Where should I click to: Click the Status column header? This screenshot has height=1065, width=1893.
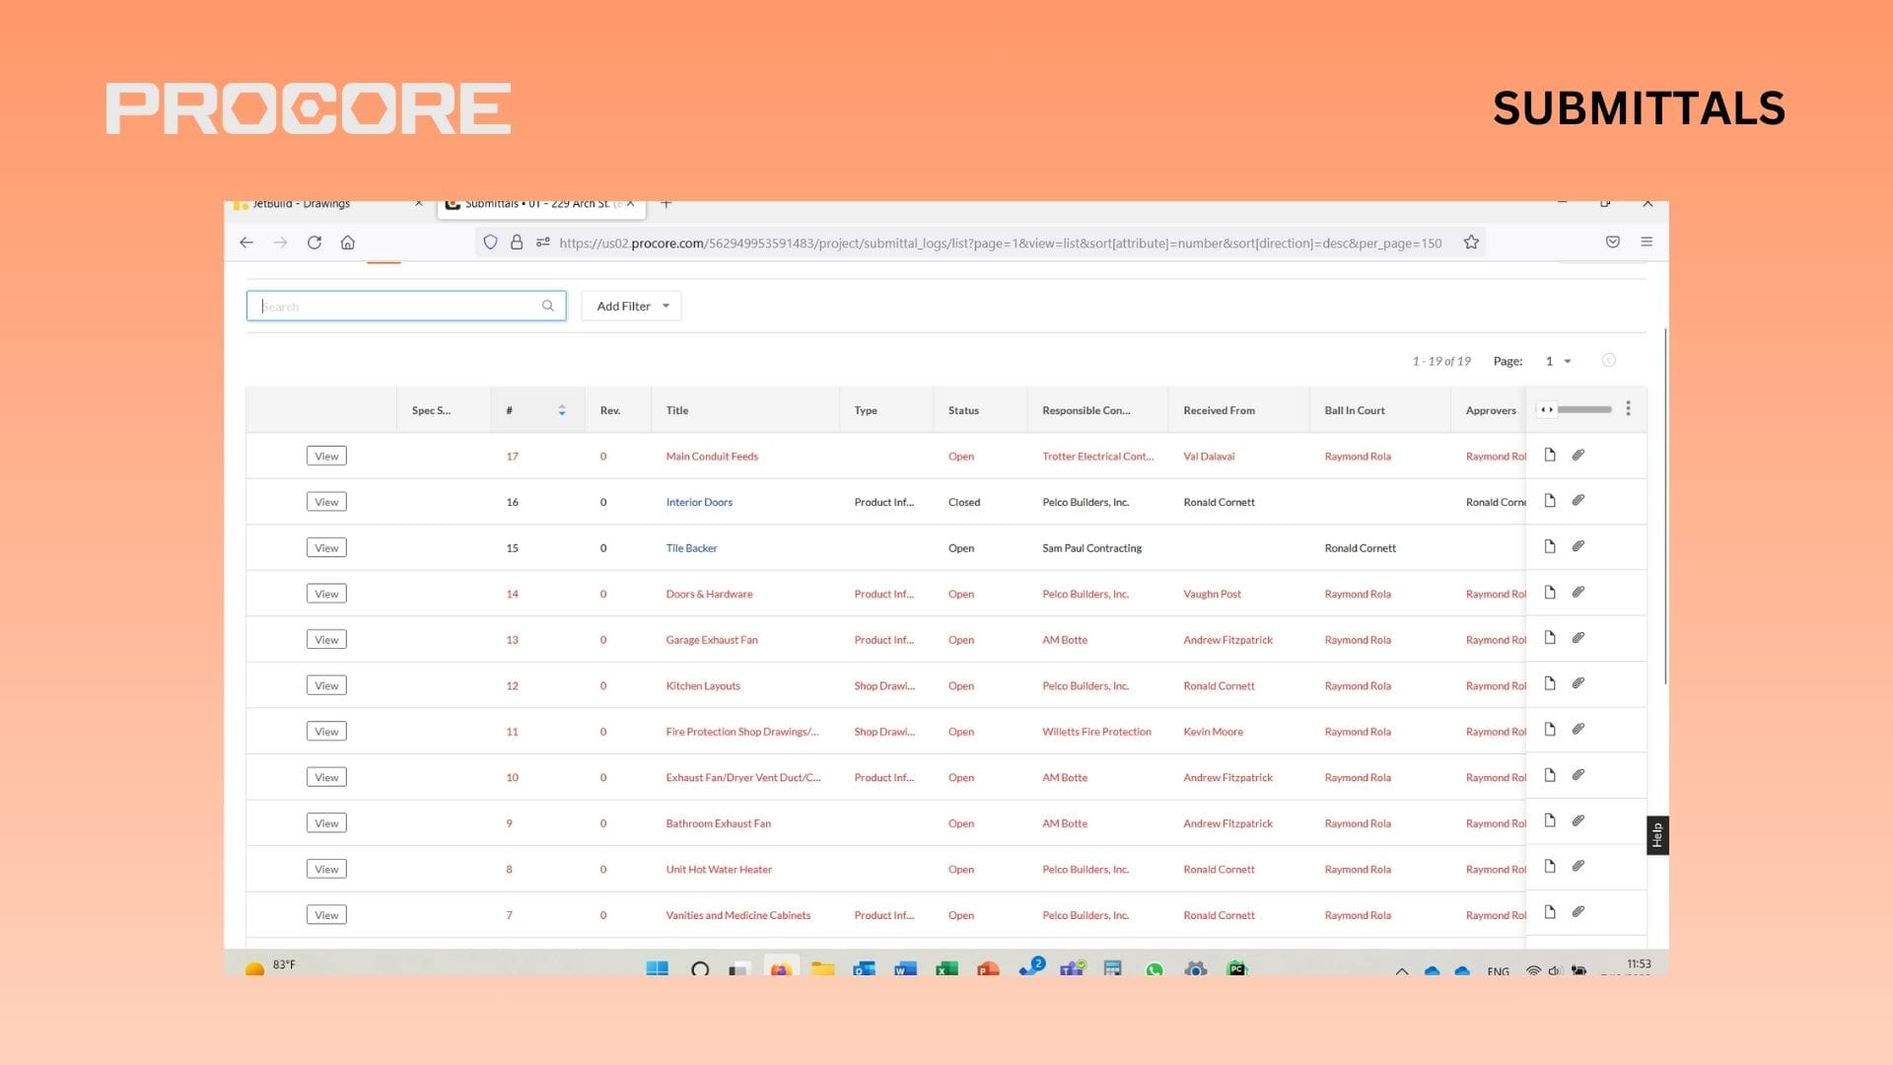click(963, 410)
